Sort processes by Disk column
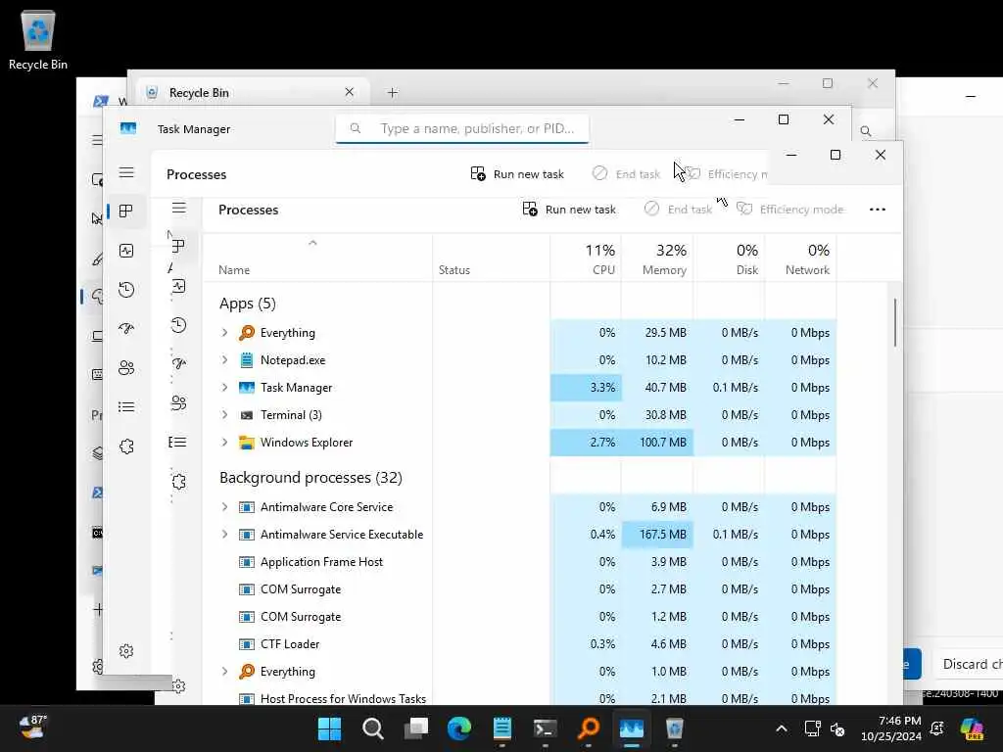The width and height of the screenshot is (1003, 752). 729,258
